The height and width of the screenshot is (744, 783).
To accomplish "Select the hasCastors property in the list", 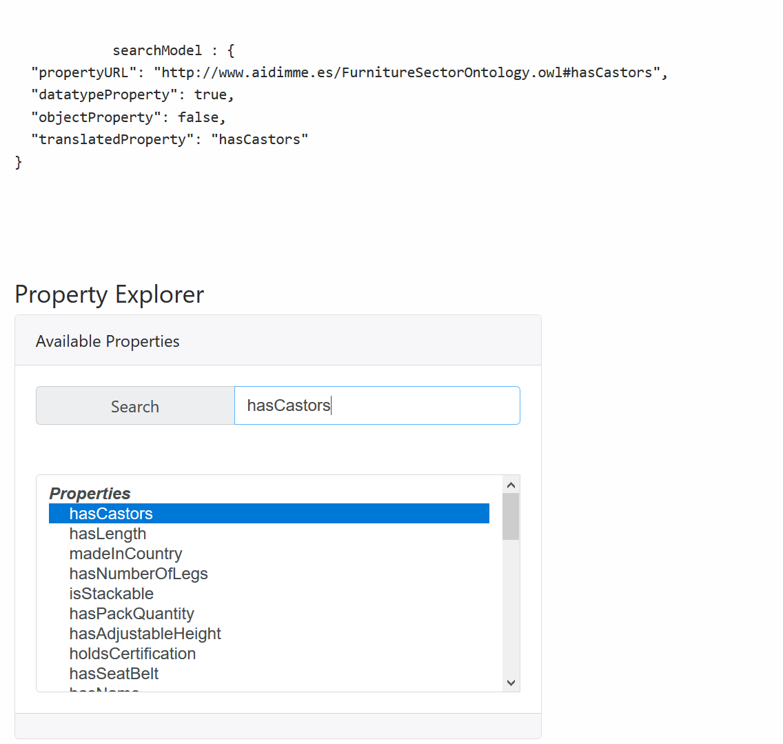I will (x=111, y=513).
